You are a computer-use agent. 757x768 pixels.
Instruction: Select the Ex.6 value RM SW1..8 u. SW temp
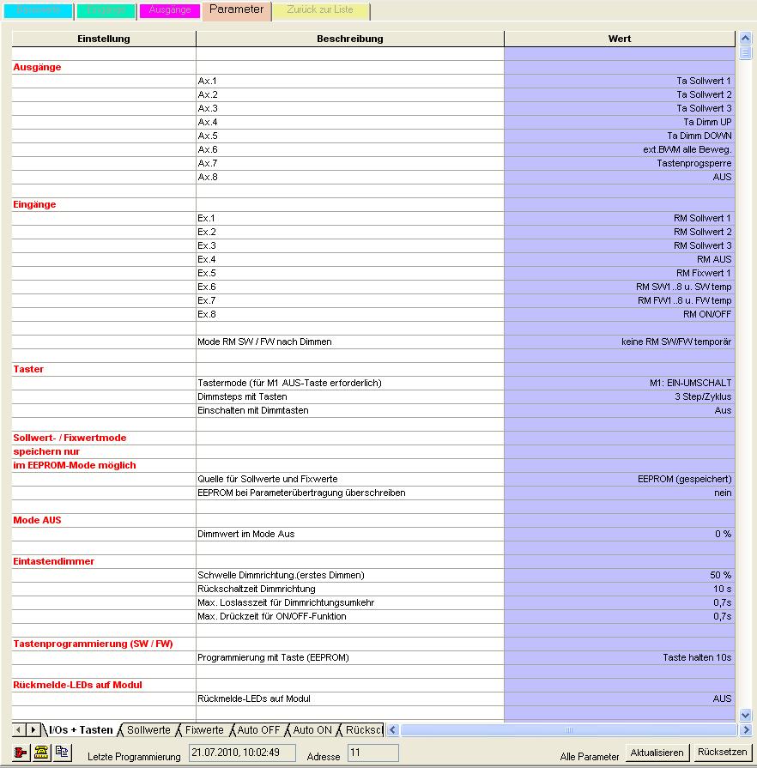click(620, 287)
